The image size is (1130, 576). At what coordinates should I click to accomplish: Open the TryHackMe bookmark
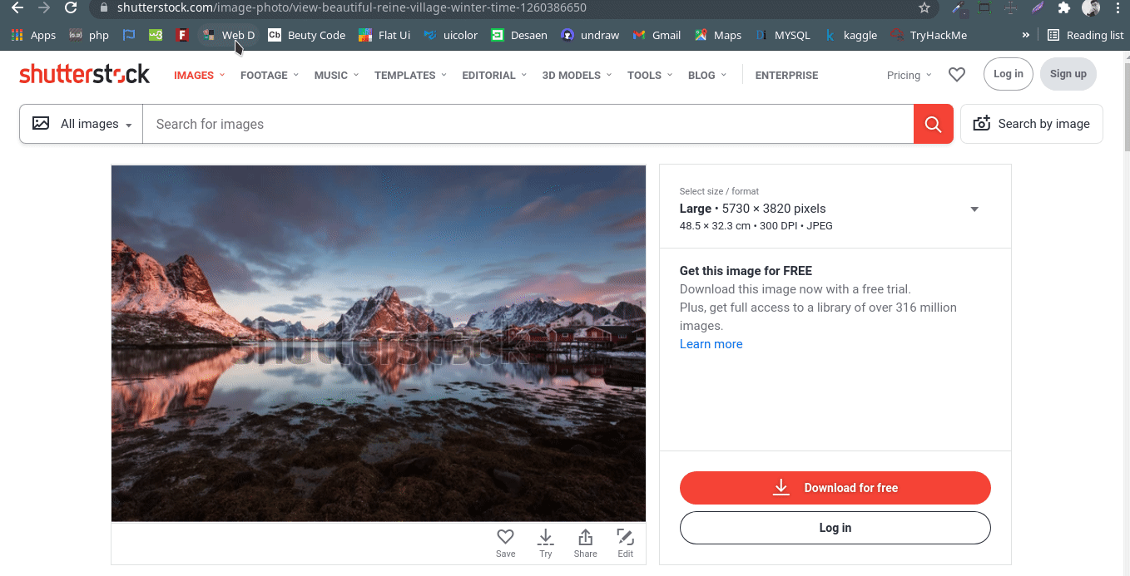pyautogui.click(x=939, y=35)
